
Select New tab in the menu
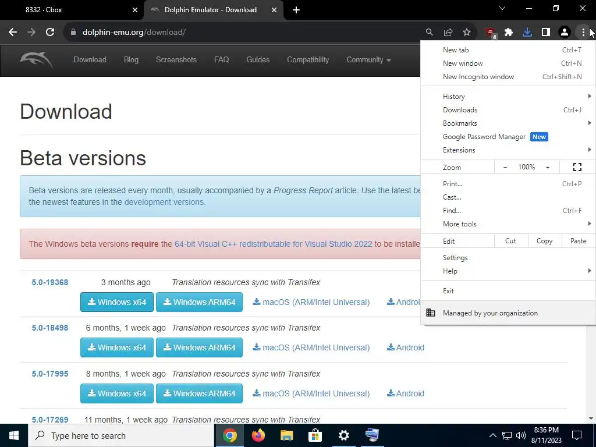(x=508, y=50)
